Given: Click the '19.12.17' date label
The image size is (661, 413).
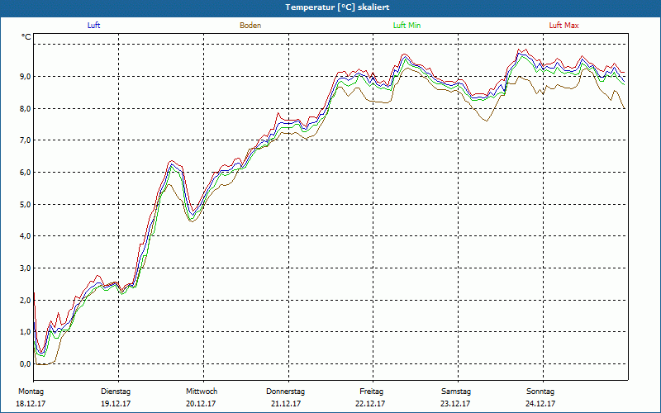Looking at the screenshot, I should [x=116, y=404].
